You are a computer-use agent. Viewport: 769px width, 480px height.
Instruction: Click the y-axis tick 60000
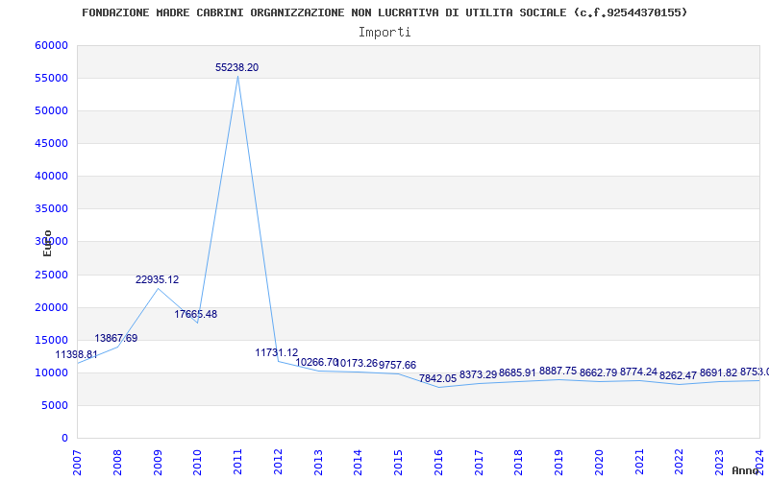[52, 45]
